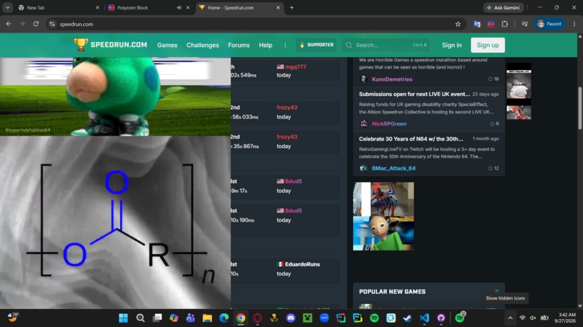Open a new browser tab with plus
This screenshot has width=583, height=327.
tap(291, 7)
